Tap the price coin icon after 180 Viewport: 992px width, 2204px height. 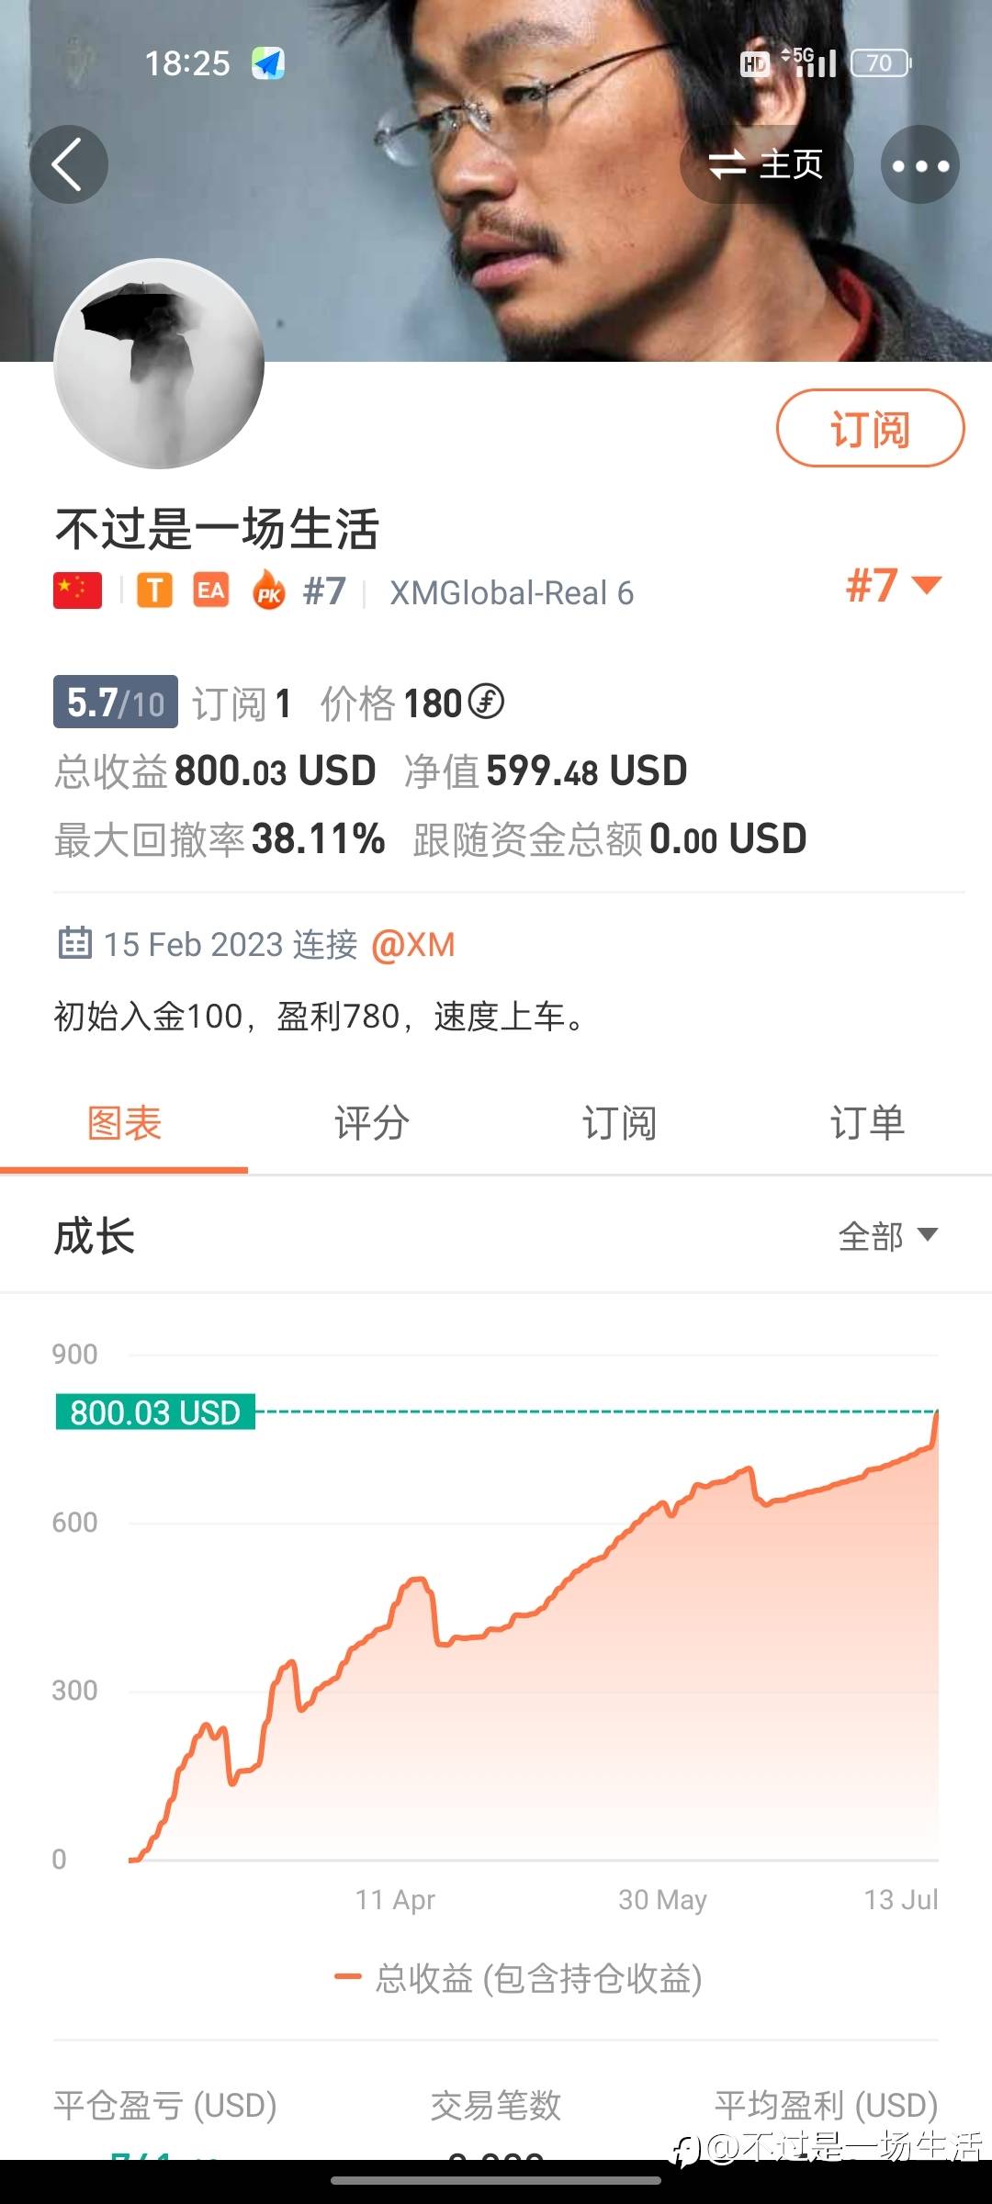tap(486, 703)
